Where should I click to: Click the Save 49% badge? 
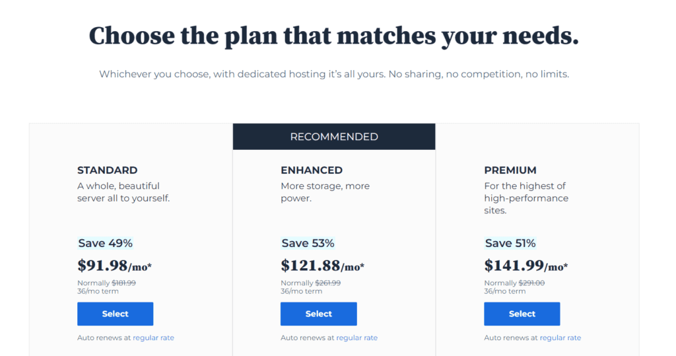click(x=106, y=243)
